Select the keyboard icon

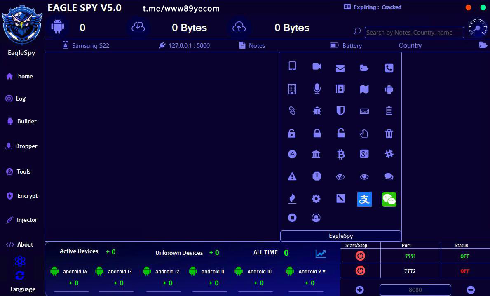(364, 111)
